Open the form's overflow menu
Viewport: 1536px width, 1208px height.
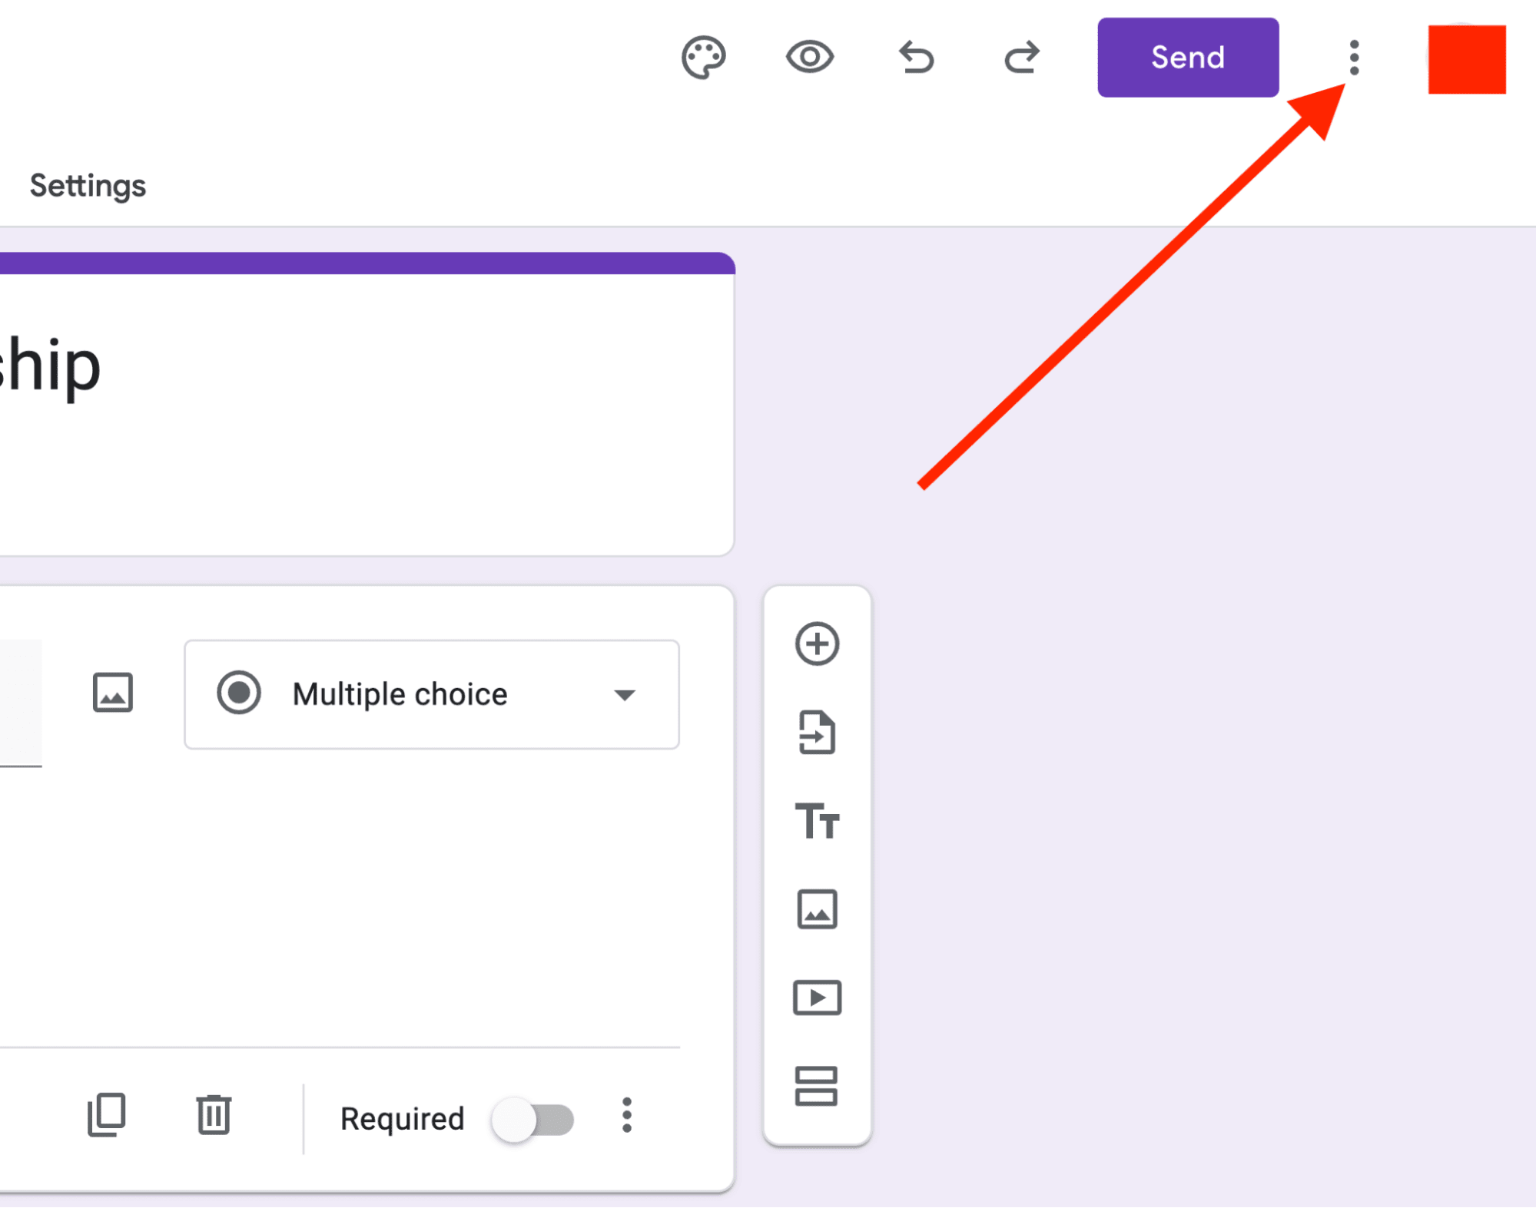coord(1353,57)
